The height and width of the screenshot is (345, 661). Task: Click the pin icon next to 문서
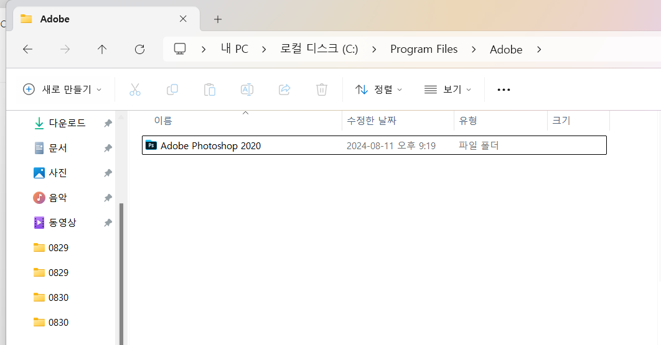[x=108, y=148]
